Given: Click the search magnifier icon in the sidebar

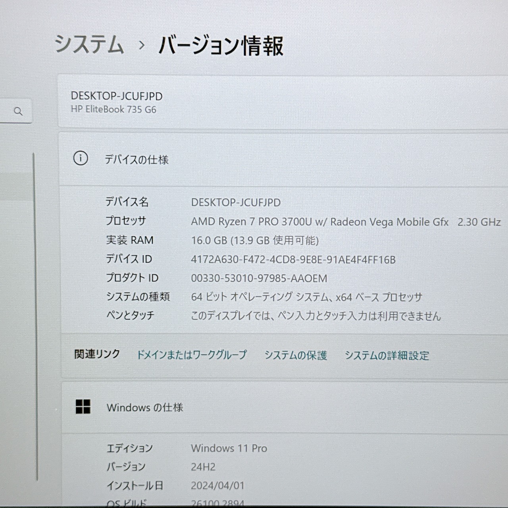Looking at the screenshot, I should 18,112.
